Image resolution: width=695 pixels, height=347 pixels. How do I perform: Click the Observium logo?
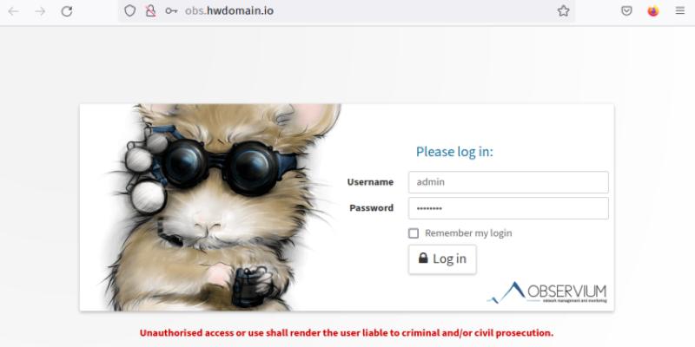547,292
